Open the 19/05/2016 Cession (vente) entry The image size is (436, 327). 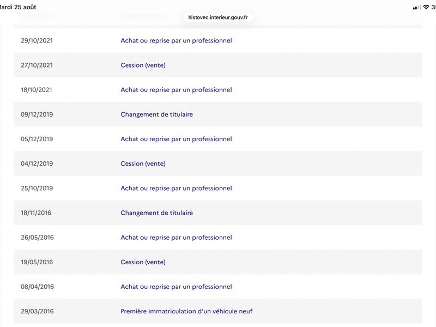click(143, 262)
